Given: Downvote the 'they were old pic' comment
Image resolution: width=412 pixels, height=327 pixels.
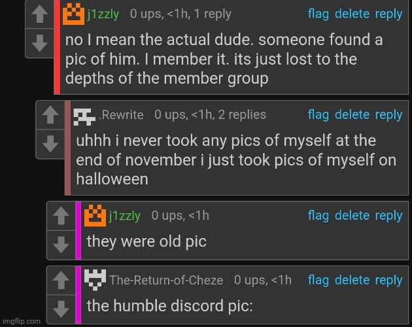Looking at the screenshot, I should [x=61, y=245].
